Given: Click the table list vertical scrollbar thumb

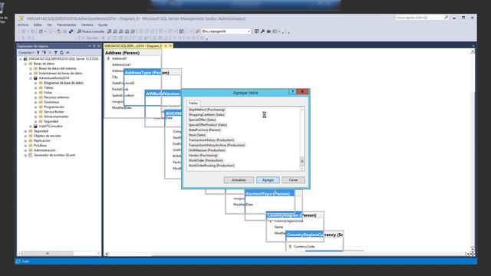Looking at the screenshot, I should click(x=302, y=161).
